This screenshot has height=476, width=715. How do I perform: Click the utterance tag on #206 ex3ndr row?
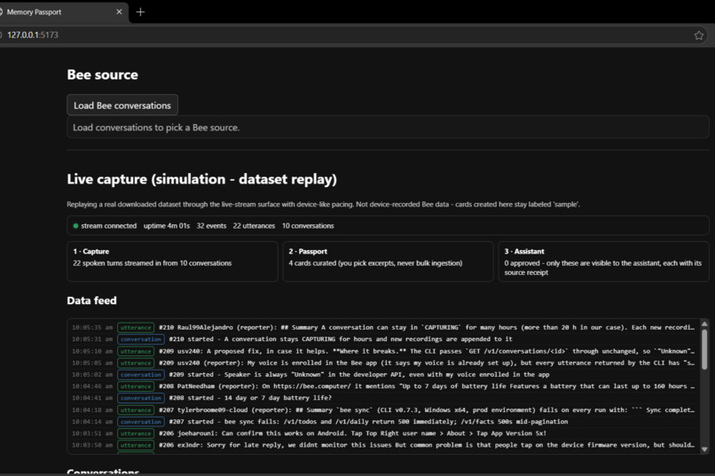coord(136,445)
